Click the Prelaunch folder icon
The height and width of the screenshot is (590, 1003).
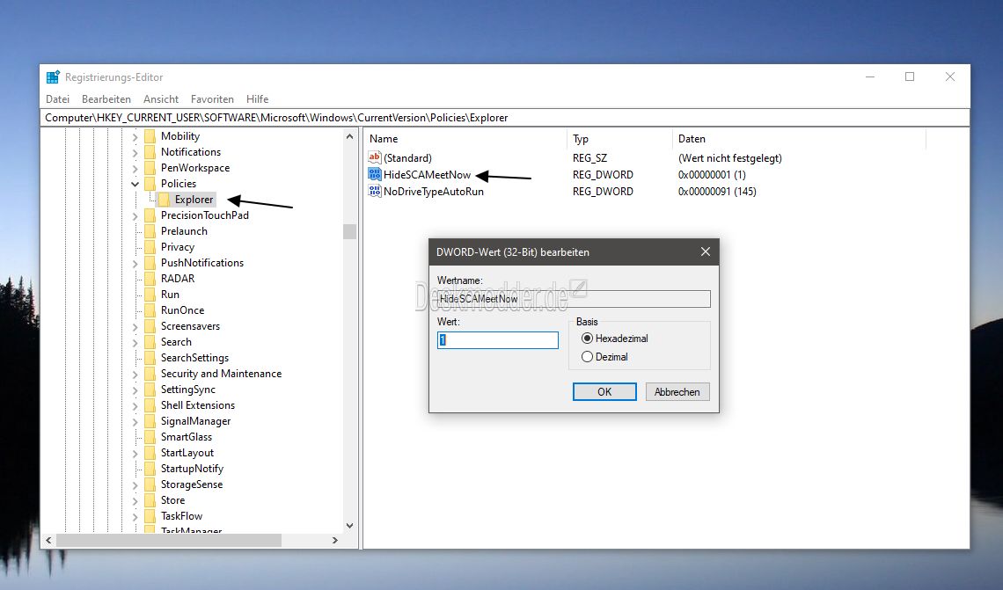[150, 231]
